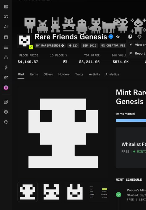Open the Holders tab
This screenshot has width=146, height=210.
click(x=64, y=74)
